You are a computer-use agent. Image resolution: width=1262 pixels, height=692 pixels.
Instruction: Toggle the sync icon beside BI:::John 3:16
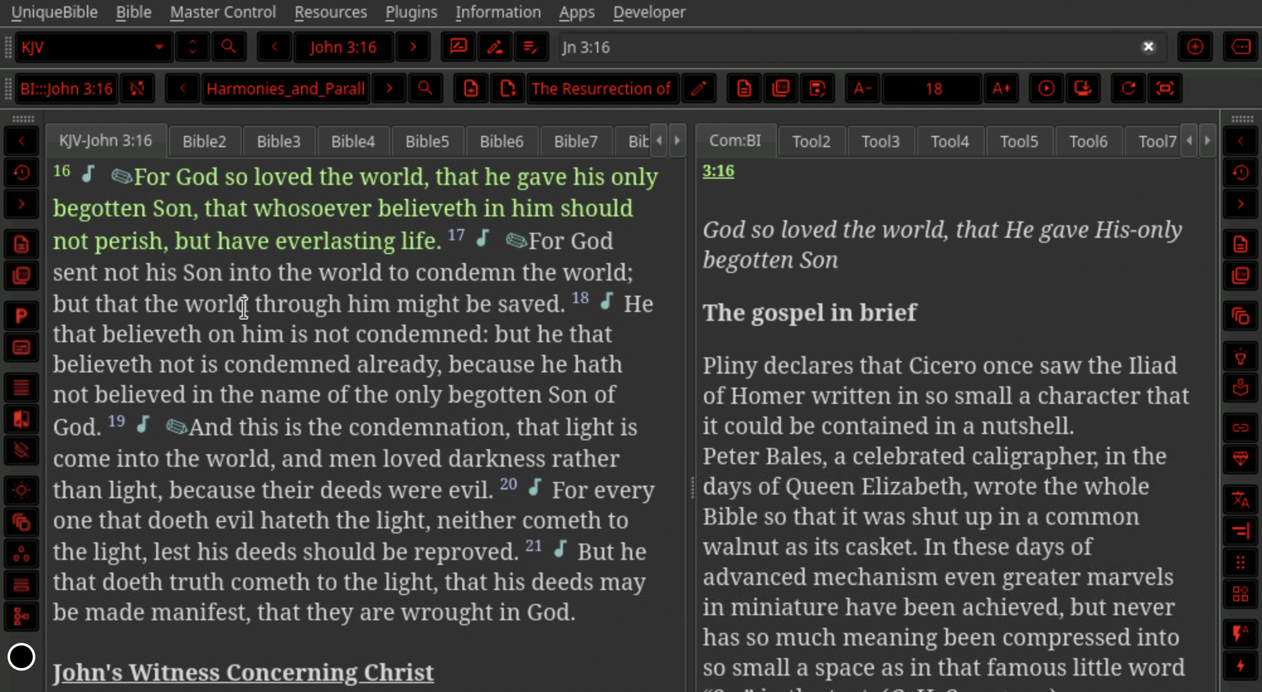(x=137, y=89)
